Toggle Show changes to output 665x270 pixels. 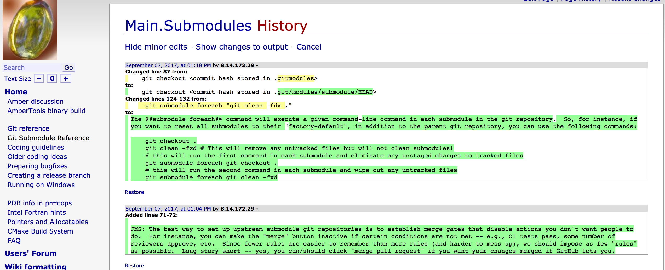[x=242, y=47]
